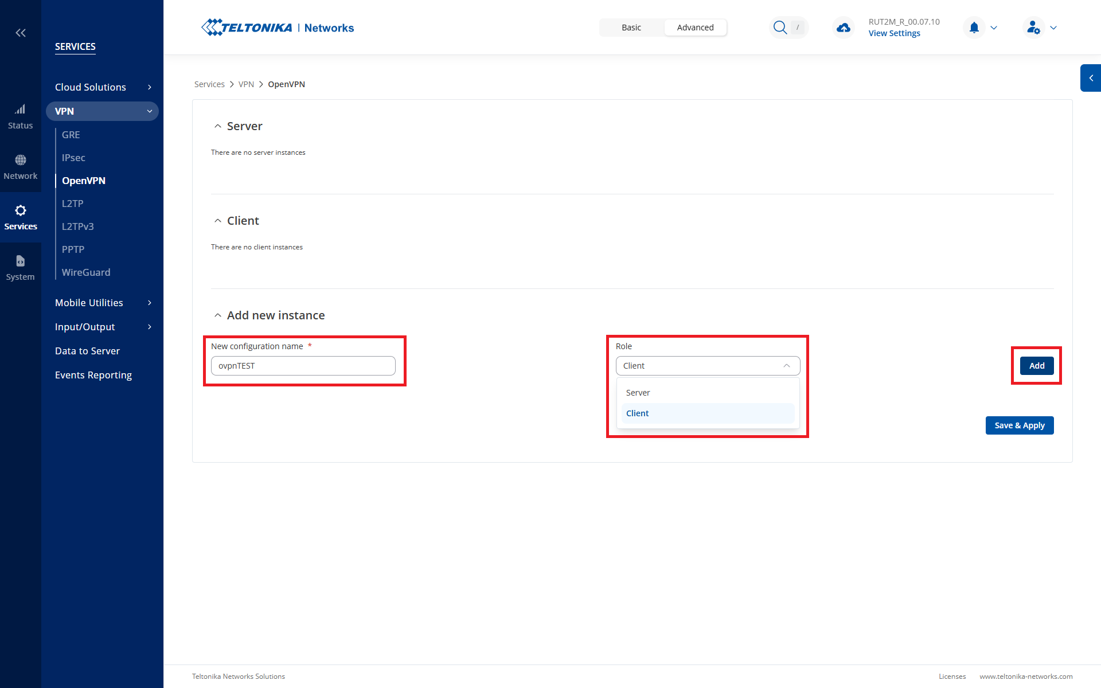Viewport: 1101px width, 688px height.
Task: Open the IPsec VPN page
Action: pyautogui.click(x=73, y=158)
